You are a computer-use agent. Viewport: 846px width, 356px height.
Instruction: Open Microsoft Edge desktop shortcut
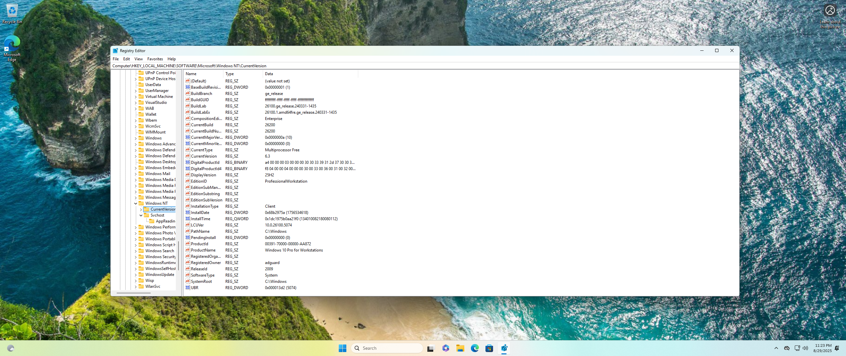12,48
